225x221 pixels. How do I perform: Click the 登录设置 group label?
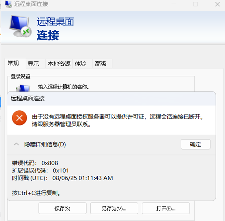tap(20, 76)
